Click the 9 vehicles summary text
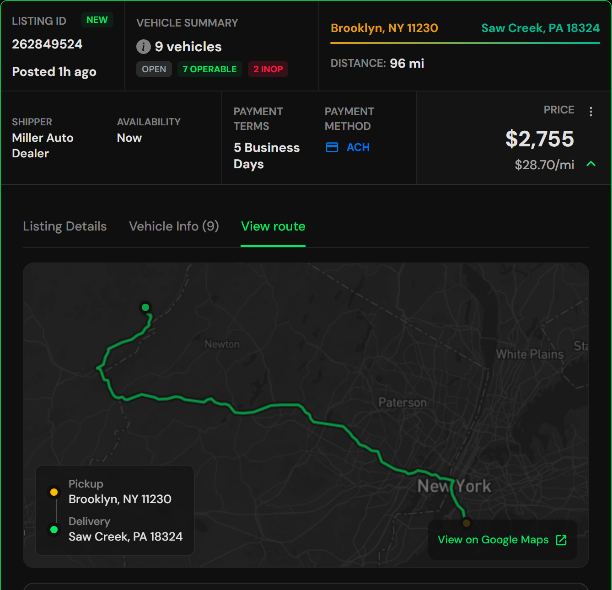Screen dimensions: 612x590 pyautogui.click(x=188, y=47)
